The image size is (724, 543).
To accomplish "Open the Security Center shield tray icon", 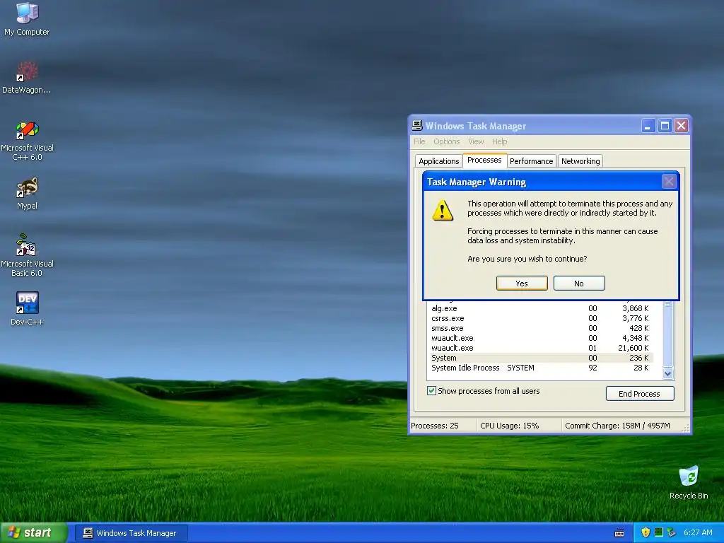I will click(646, 532).
